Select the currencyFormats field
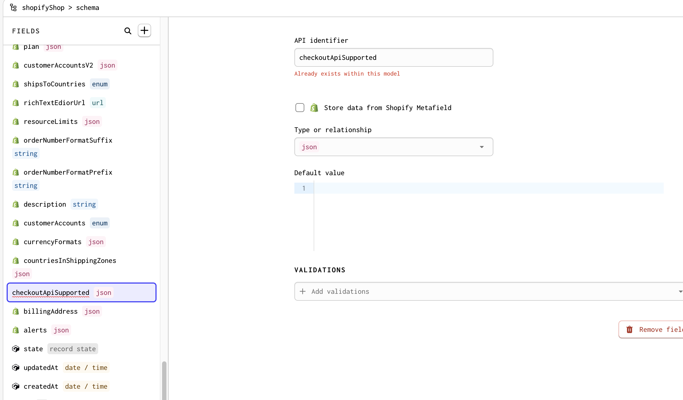 coord(82,242)
